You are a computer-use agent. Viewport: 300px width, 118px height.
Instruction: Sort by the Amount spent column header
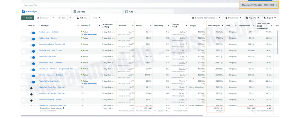[x=214, y=25]
